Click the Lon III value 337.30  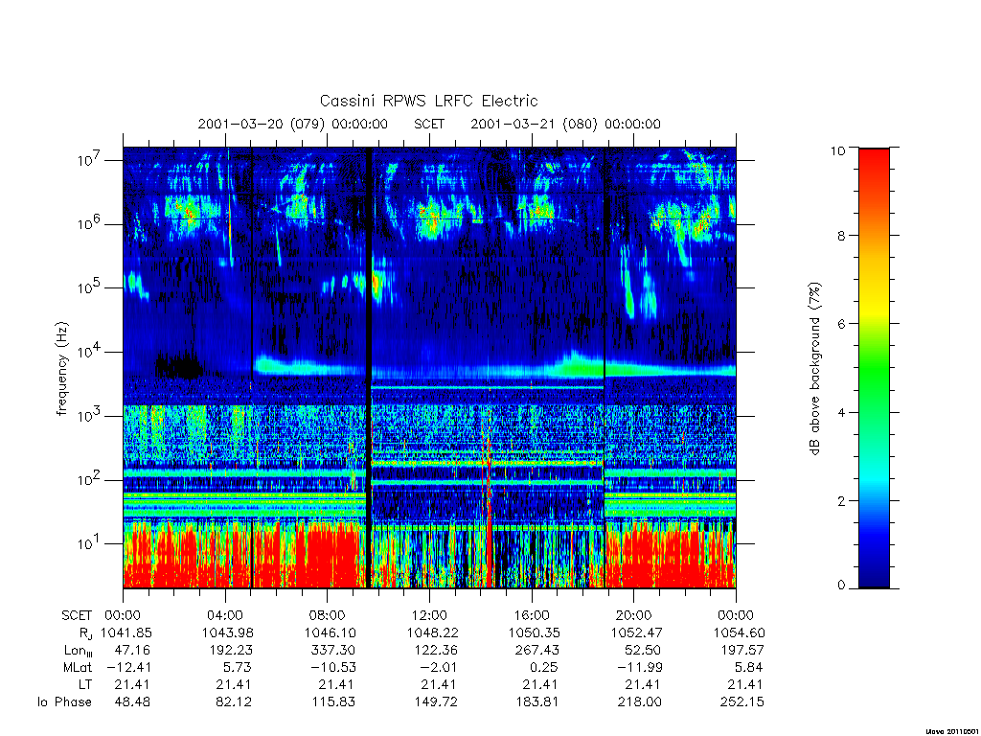(x=332, y=650)
